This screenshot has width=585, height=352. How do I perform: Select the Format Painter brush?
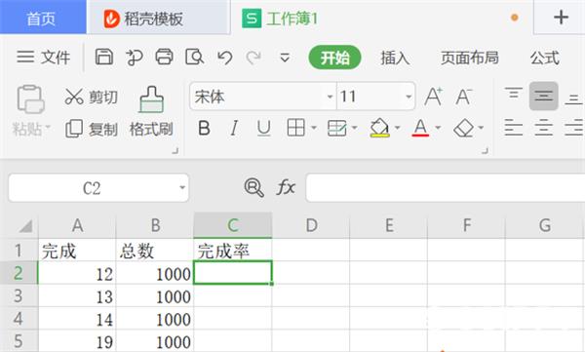151,99
